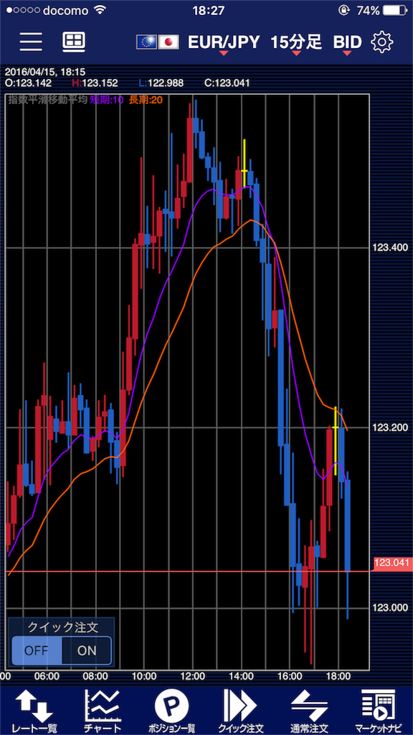Tap the 長期:20 long-term EMA legend
Image resolution: width=413 pixels, height=735 pixels.
pos(145,99)
